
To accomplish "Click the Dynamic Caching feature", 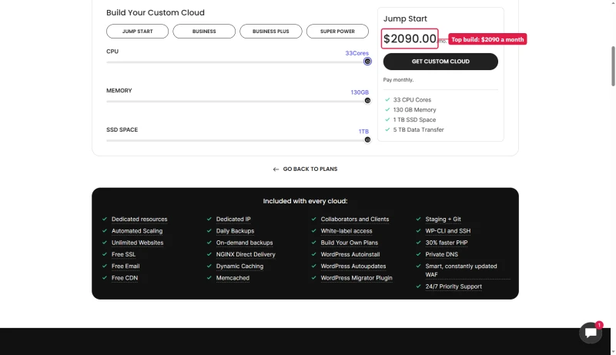I will pyautogui.click(x=239, y=266).
